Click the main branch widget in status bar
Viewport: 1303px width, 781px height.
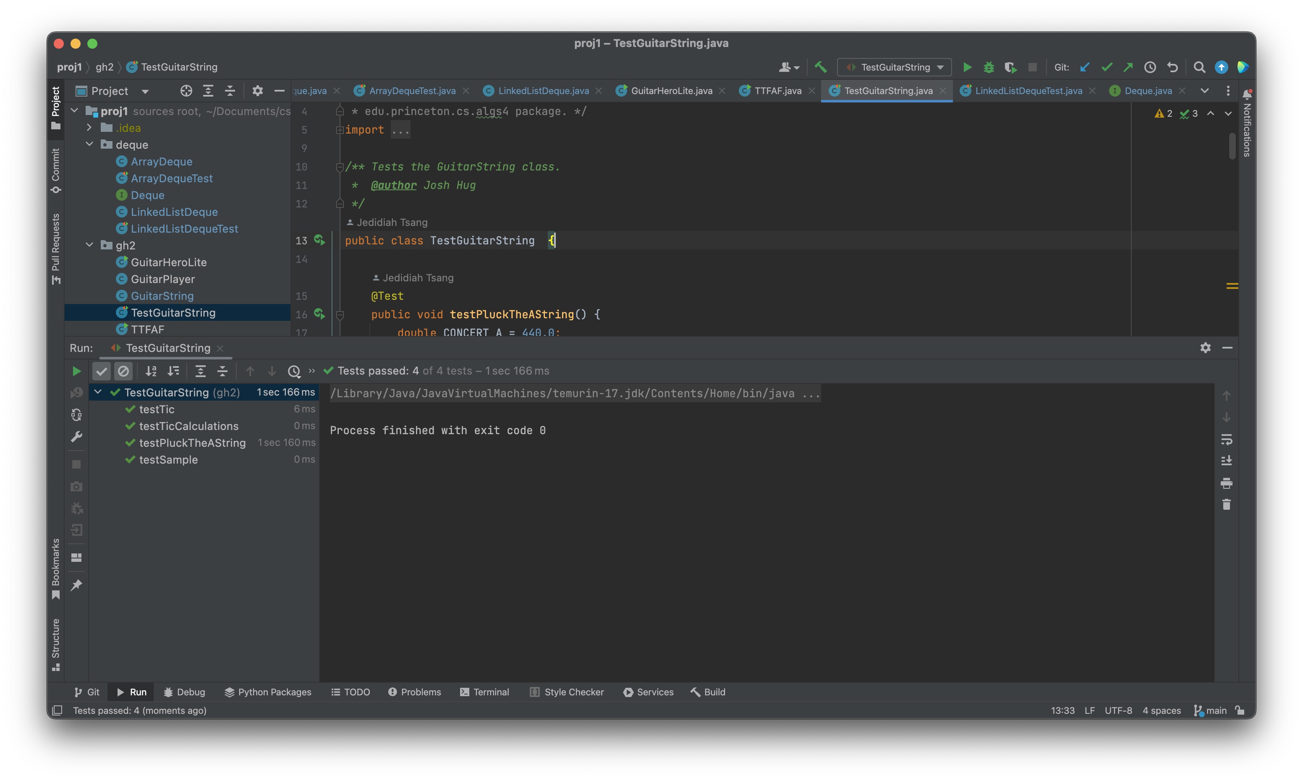click(x=1210, y=710)
